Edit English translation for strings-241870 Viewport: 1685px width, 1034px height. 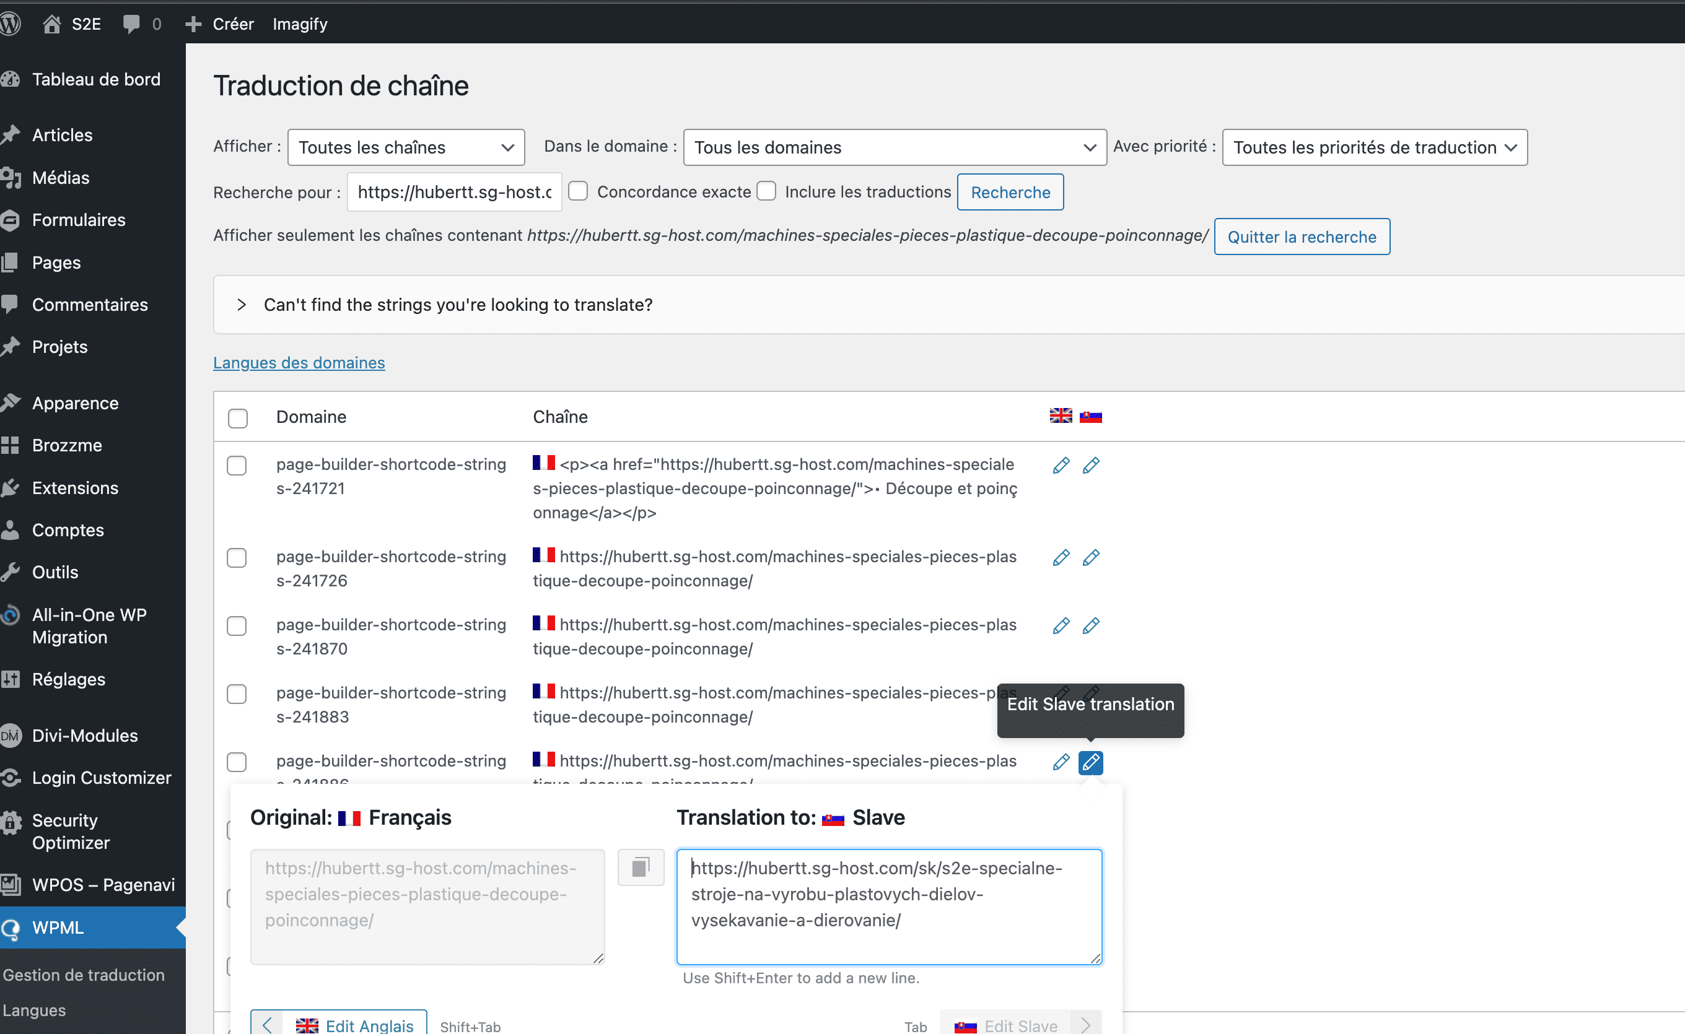tap(1061, 626)
